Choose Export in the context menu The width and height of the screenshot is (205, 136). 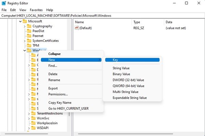(71, 88)
